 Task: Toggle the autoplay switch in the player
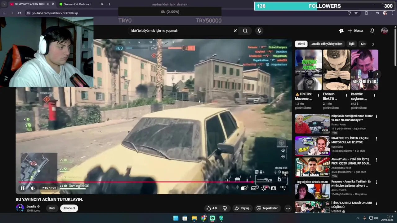(x=244, y=188)
